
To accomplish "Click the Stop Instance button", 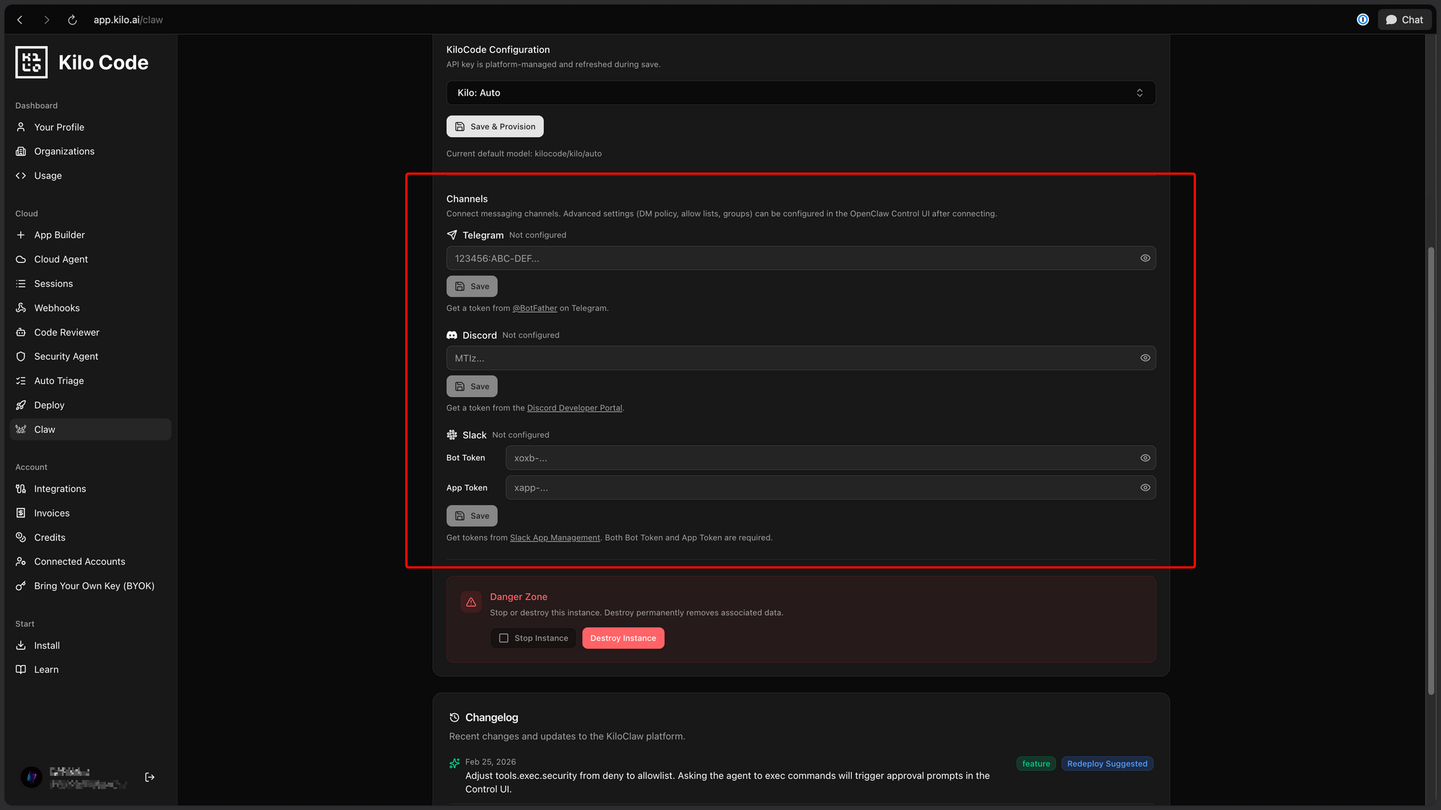I will pos(533,638).
